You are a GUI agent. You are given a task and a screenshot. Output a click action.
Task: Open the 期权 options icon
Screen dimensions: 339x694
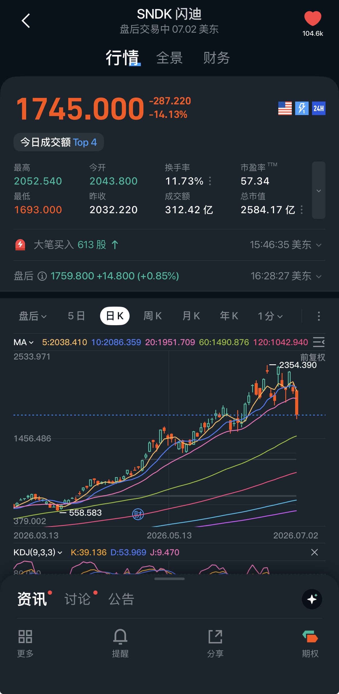coord(310,637)
